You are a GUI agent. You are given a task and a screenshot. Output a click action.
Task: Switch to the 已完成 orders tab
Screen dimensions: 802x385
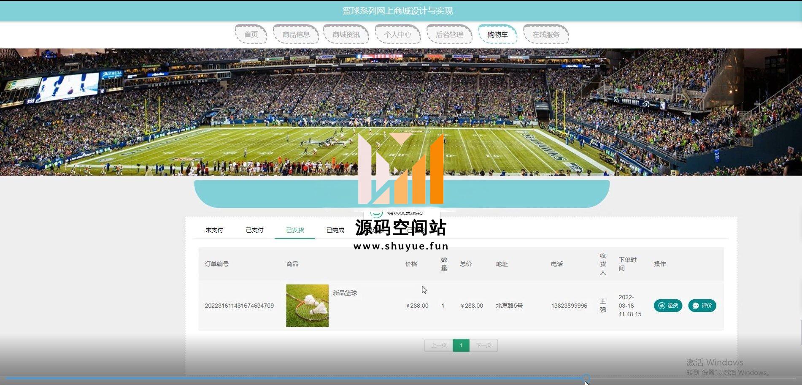pyautogui.click(x=335, y=230)
